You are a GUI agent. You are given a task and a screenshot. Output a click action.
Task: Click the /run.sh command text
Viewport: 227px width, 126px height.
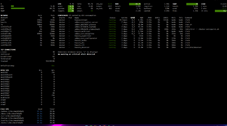click(x=189, y=25)
